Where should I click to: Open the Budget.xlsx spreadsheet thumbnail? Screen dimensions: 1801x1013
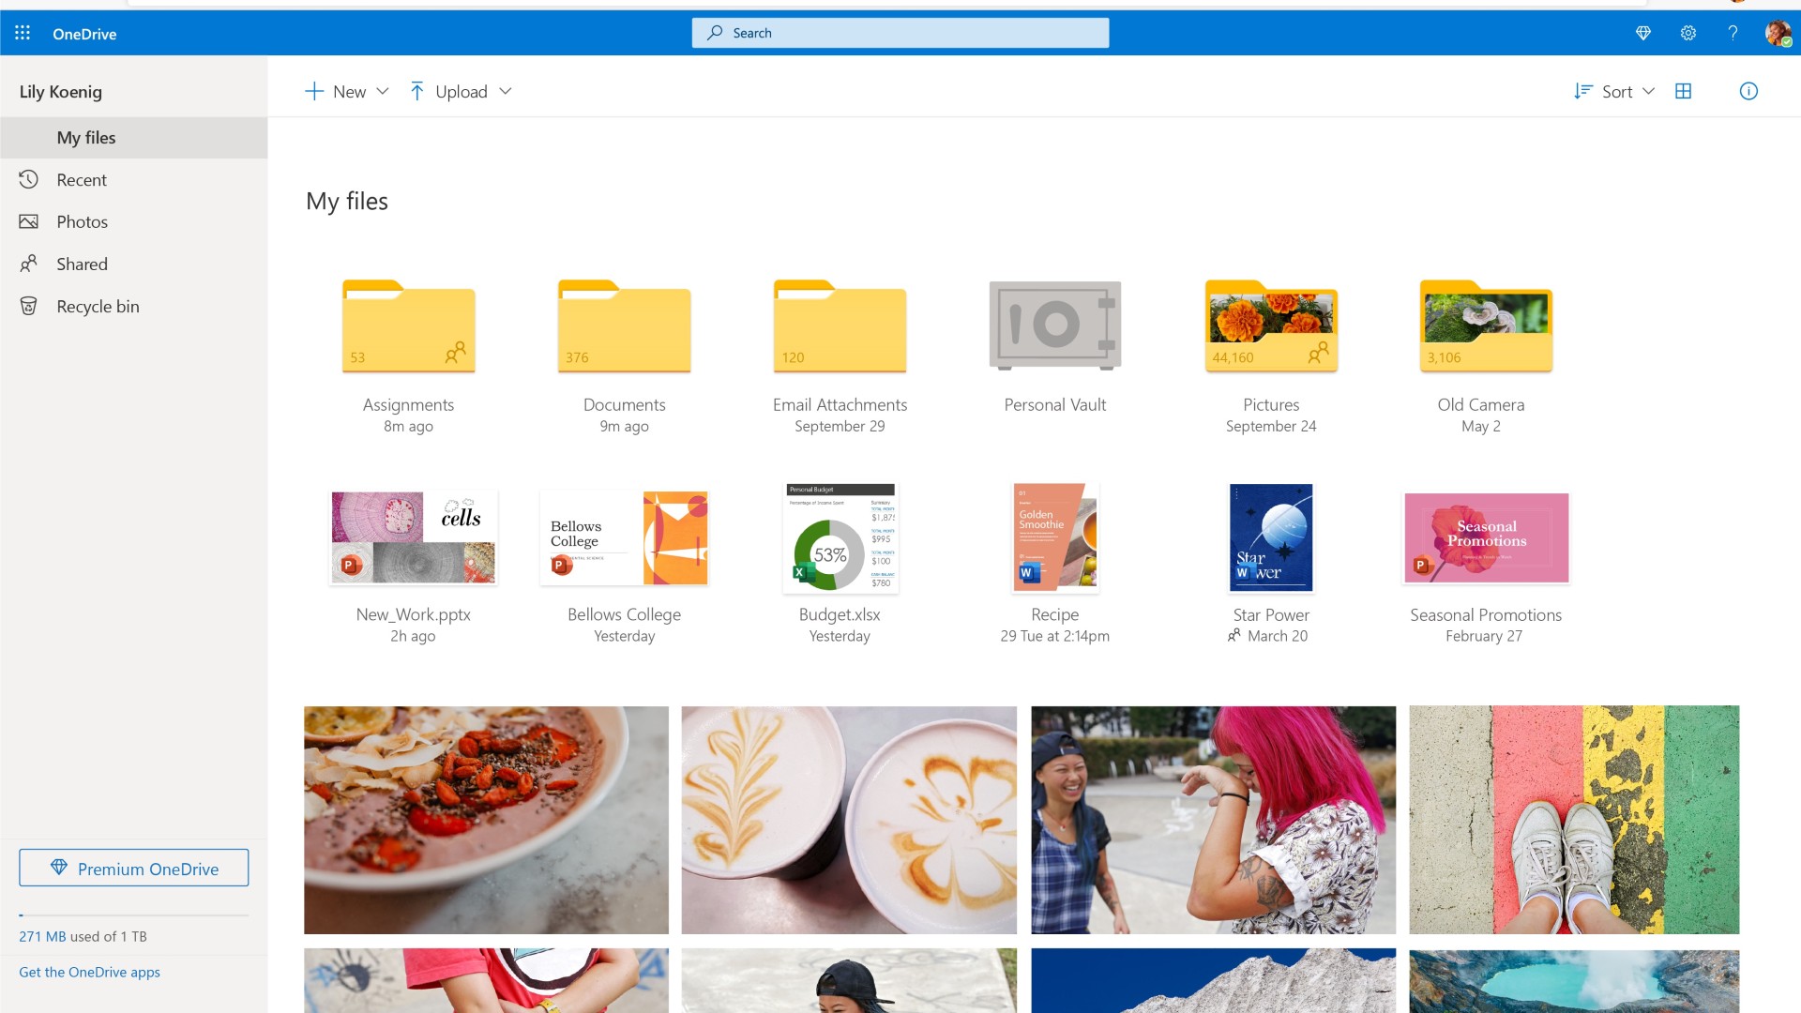[x=839, y=537]
